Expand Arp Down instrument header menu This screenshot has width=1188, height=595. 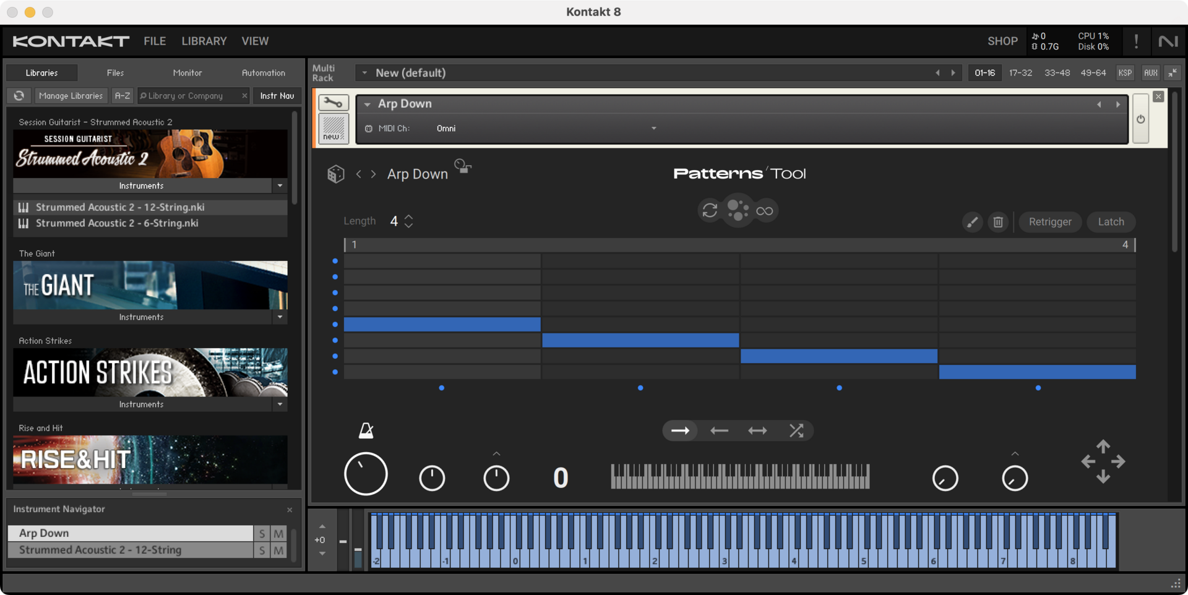pyautogui.click(x=368, y=105)
